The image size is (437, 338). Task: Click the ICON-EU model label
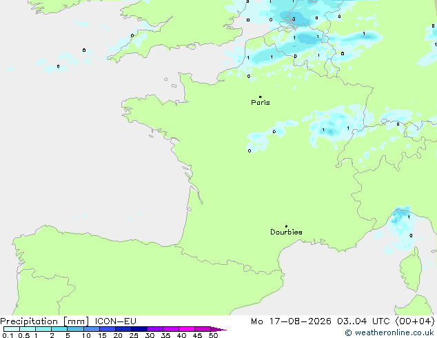115,321
